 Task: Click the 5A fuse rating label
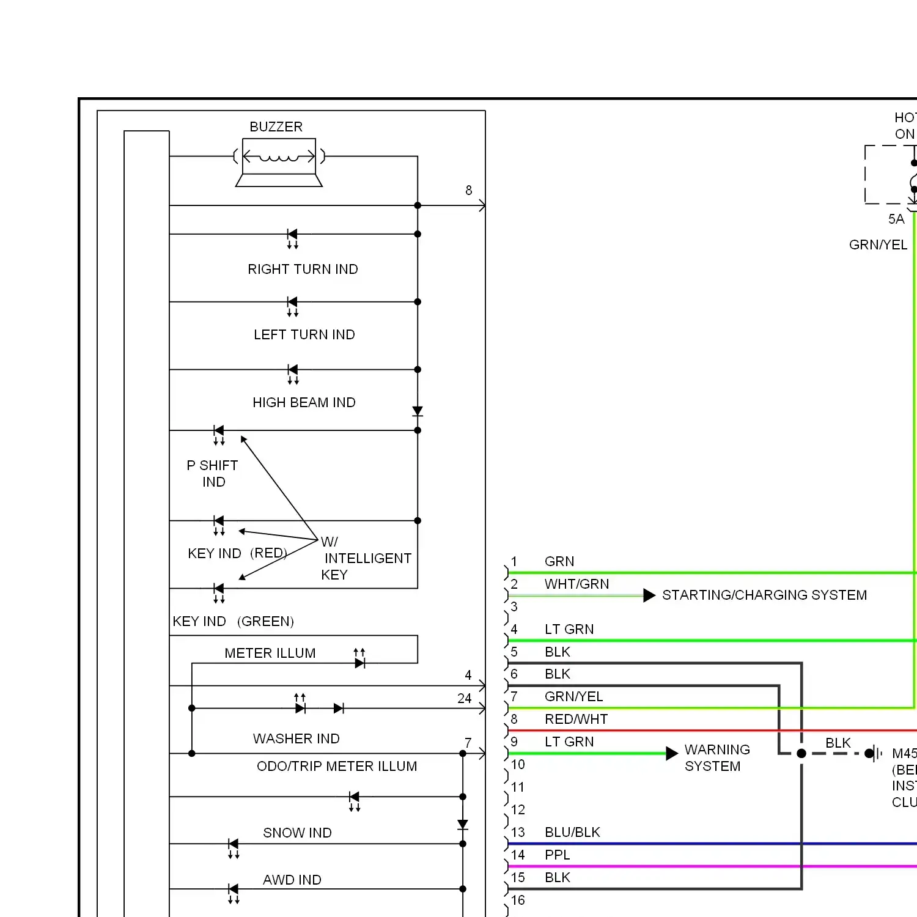896,219
